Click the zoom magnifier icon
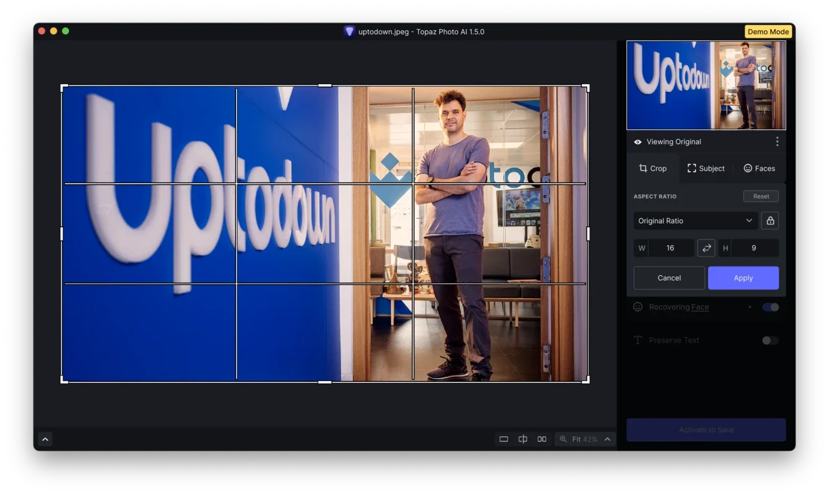 [x=563, y=439]
